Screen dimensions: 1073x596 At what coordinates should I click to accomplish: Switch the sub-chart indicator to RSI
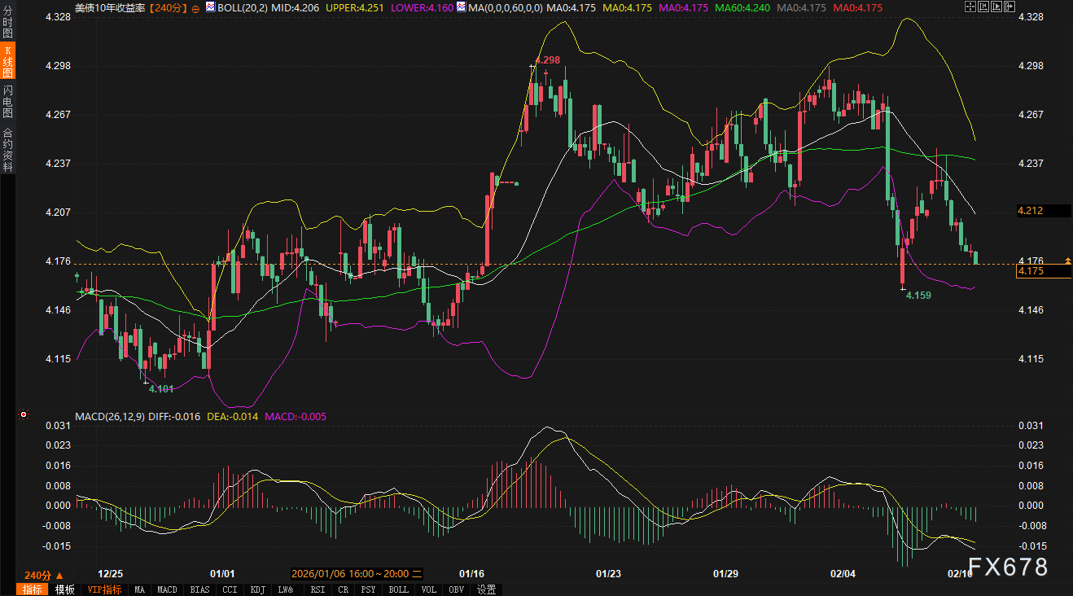(318, 589)
